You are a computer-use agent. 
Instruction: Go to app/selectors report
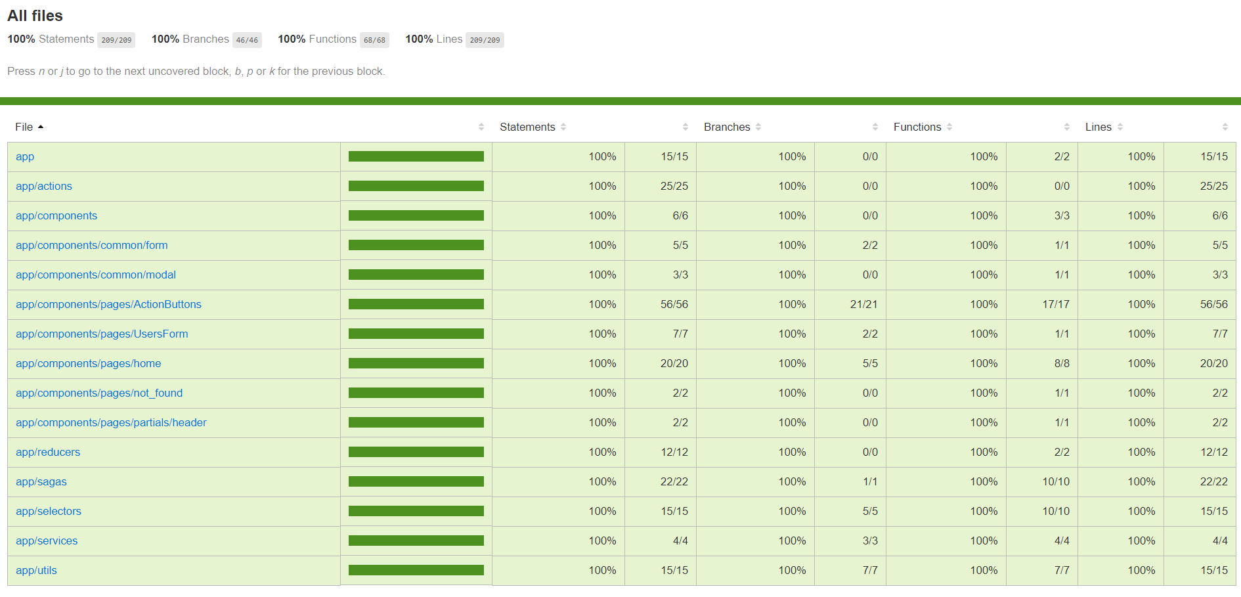49,512
